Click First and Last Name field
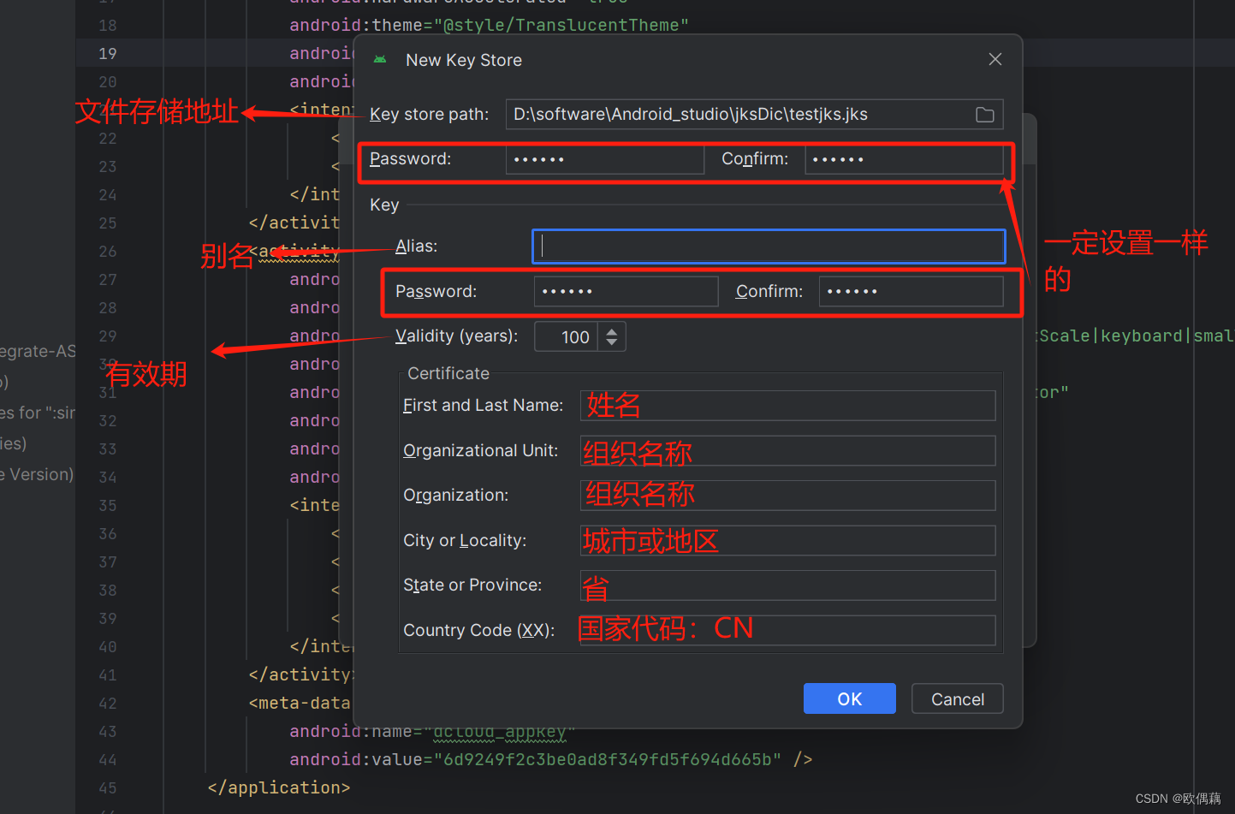Screen dimensions: 1235x814 tap(787, 406)
